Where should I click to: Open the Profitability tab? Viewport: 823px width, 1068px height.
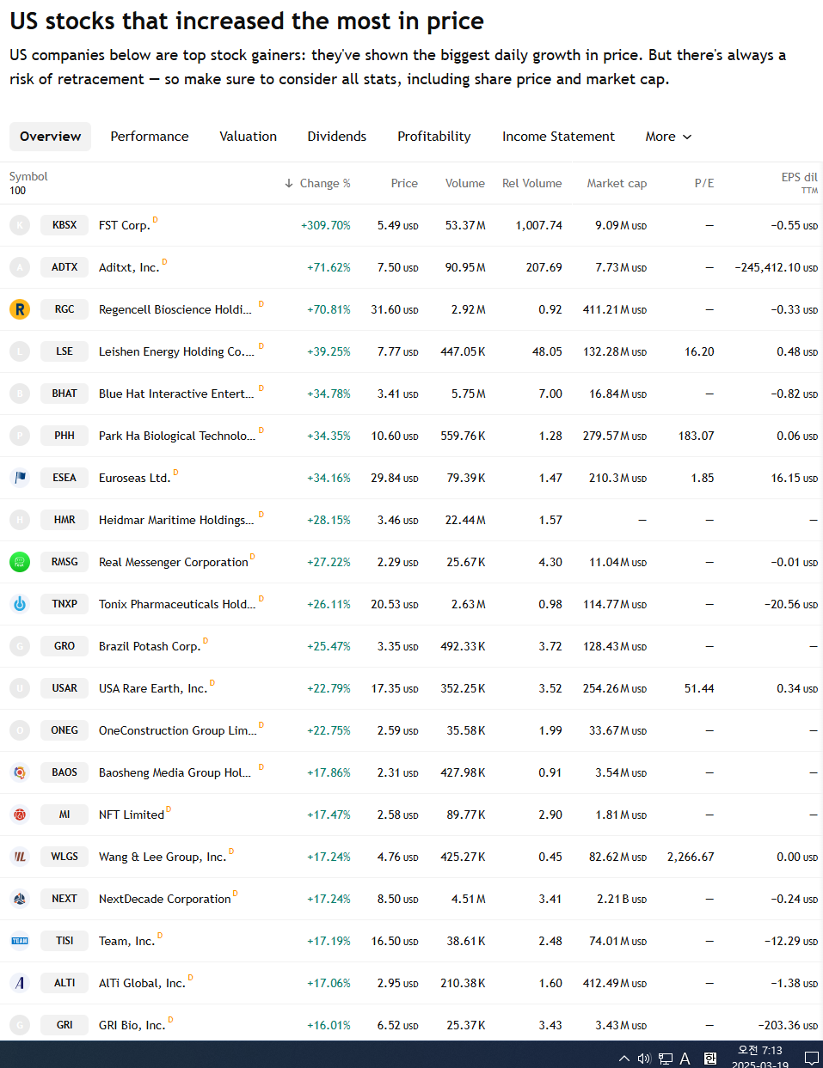434,137
